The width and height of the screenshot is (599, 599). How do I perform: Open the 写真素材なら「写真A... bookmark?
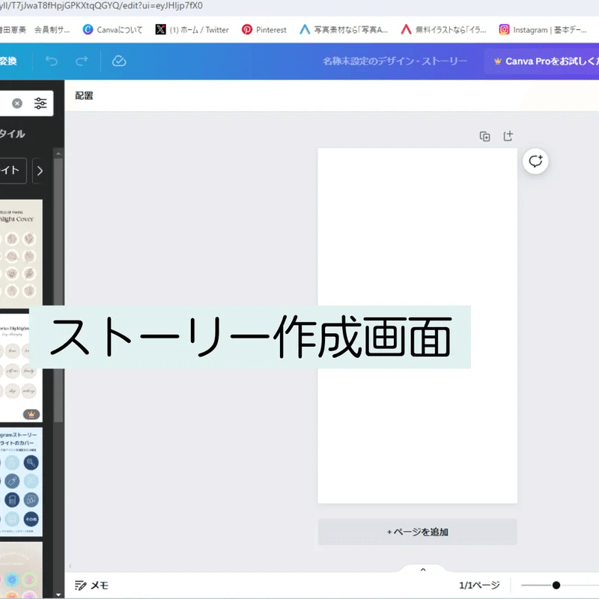344,29
